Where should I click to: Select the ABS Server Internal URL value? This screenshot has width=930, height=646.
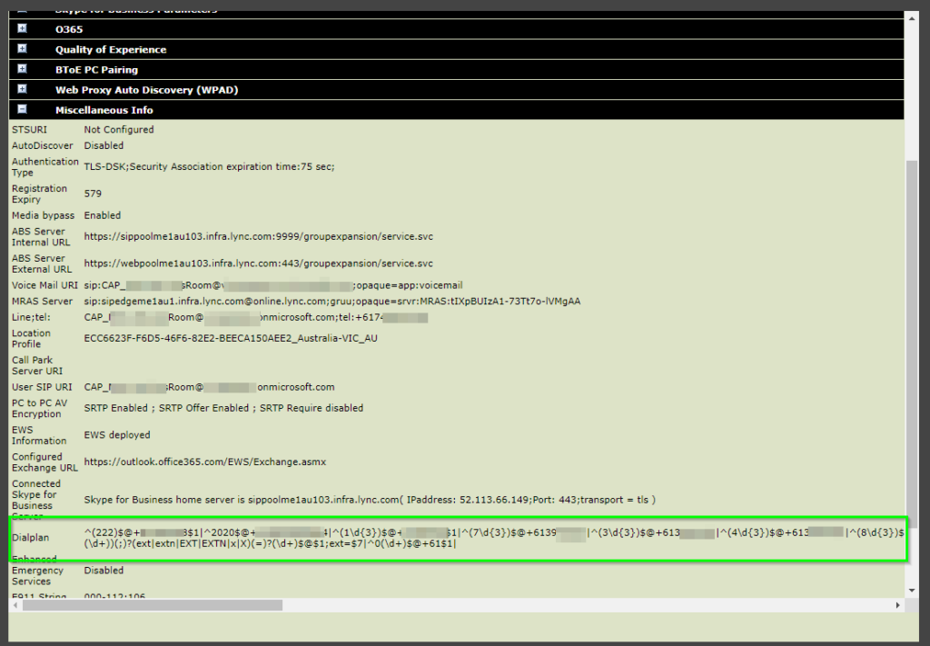click(x=259, y=237)
